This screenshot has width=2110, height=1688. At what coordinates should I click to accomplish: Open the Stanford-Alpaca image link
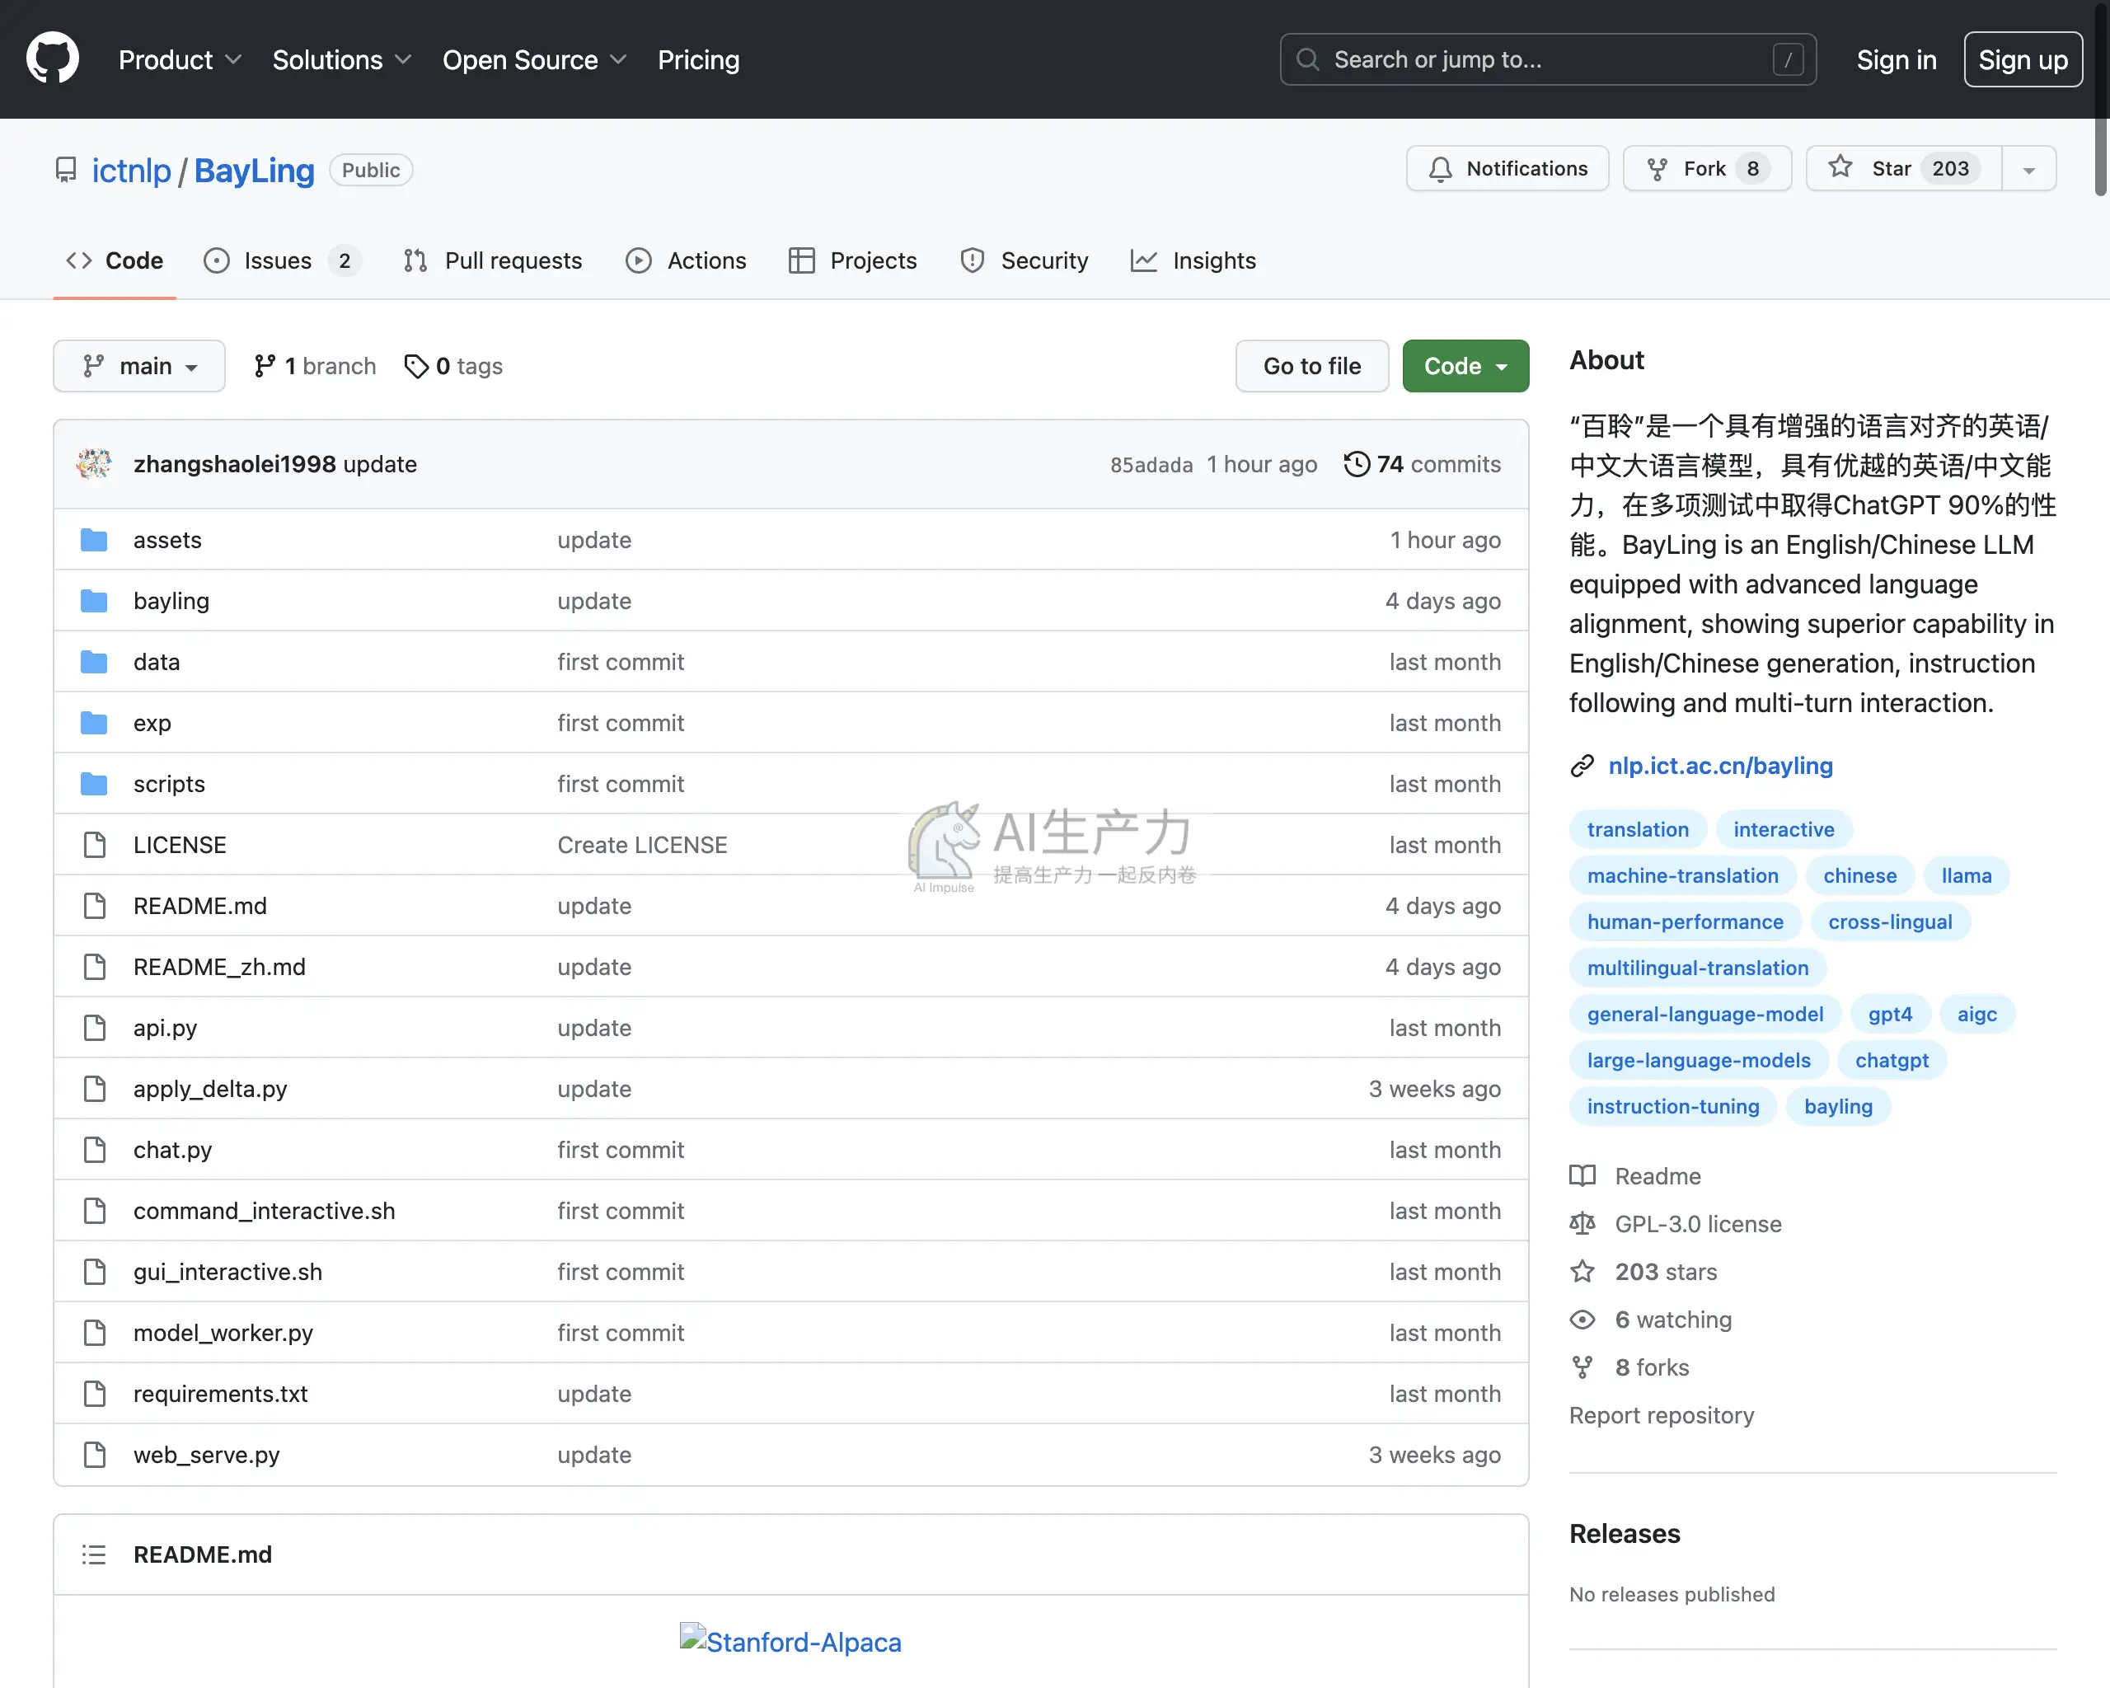pyautogui.click(x=790, y=1641)
